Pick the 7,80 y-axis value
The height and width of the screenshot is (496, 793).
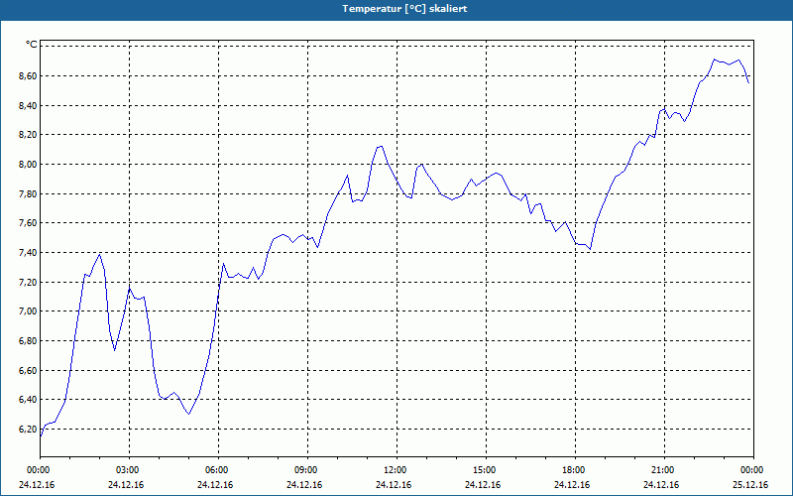[27, 193]
